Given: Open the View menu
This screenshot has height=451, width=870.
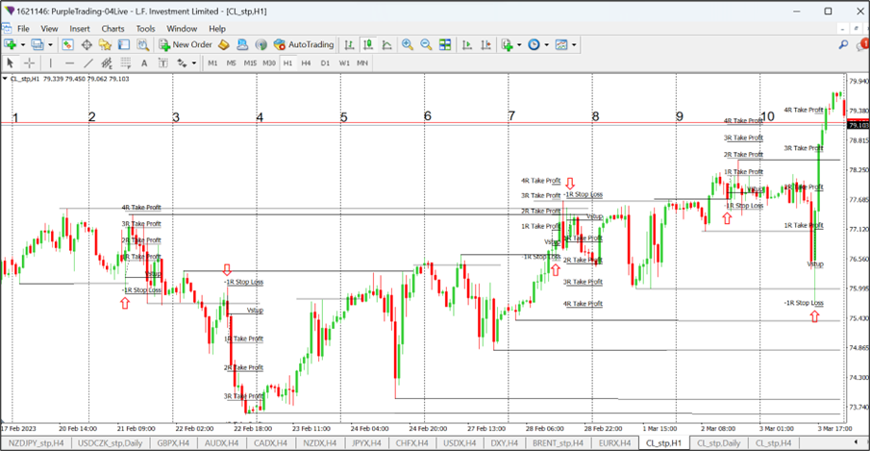Looking at the screenshot, I should pyautogui.click(x=49, y=28).
